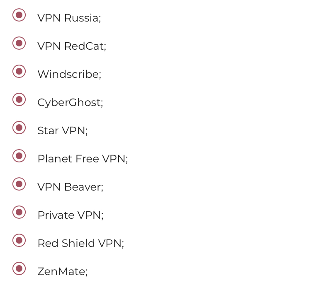Select the Private VPN text entry
The width and height of the screenshot is (311, 290).
tap(70, 215)
